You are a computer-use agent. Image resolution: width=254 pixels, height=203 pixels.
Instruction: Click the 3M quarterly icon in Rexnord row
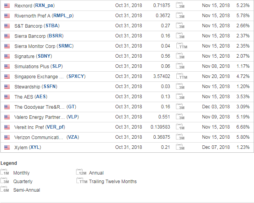pyautogui.click(x=180, y=5)
